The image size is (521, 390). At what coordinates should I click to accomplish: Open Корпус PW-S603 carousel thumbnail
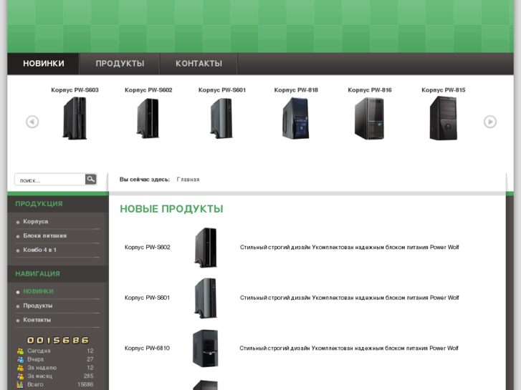(75, 118)
